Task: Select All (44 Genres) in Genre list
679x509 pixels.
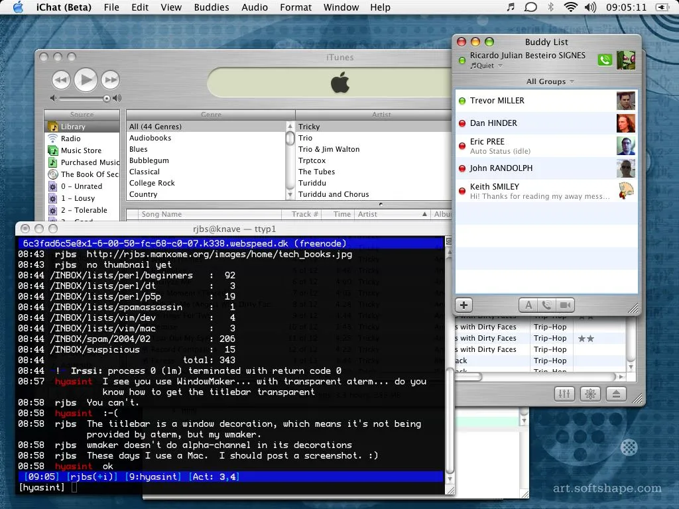Action: pyautogui.click(x=206, y=127)
